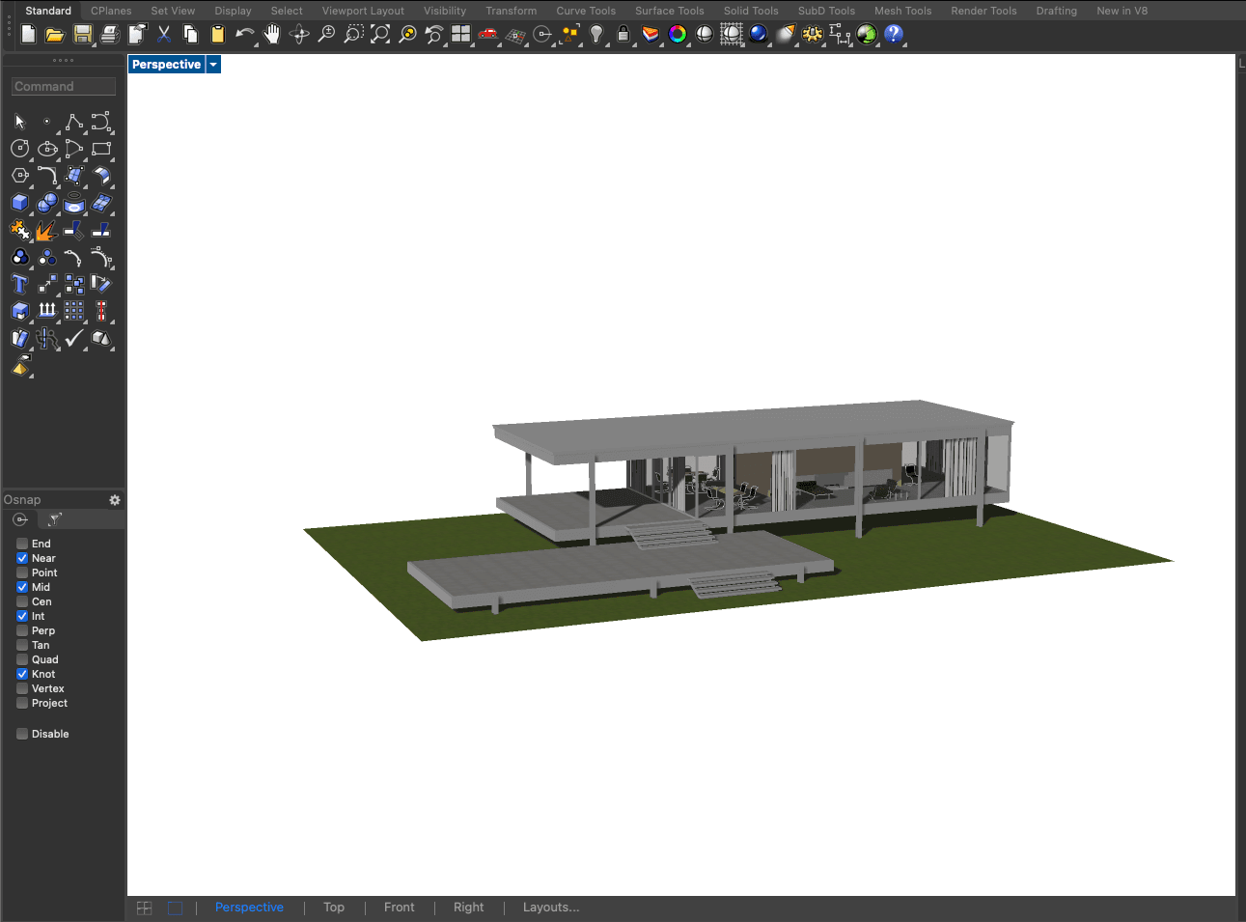
Task: Switch to the Front viewport tab
Action: click(400, 908)
